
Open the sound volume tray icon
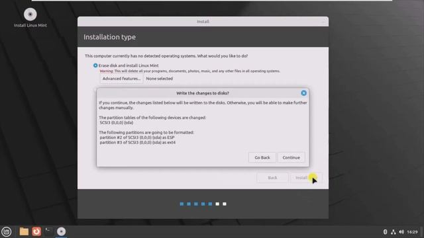pyautogui.click(x=401, y=232)
